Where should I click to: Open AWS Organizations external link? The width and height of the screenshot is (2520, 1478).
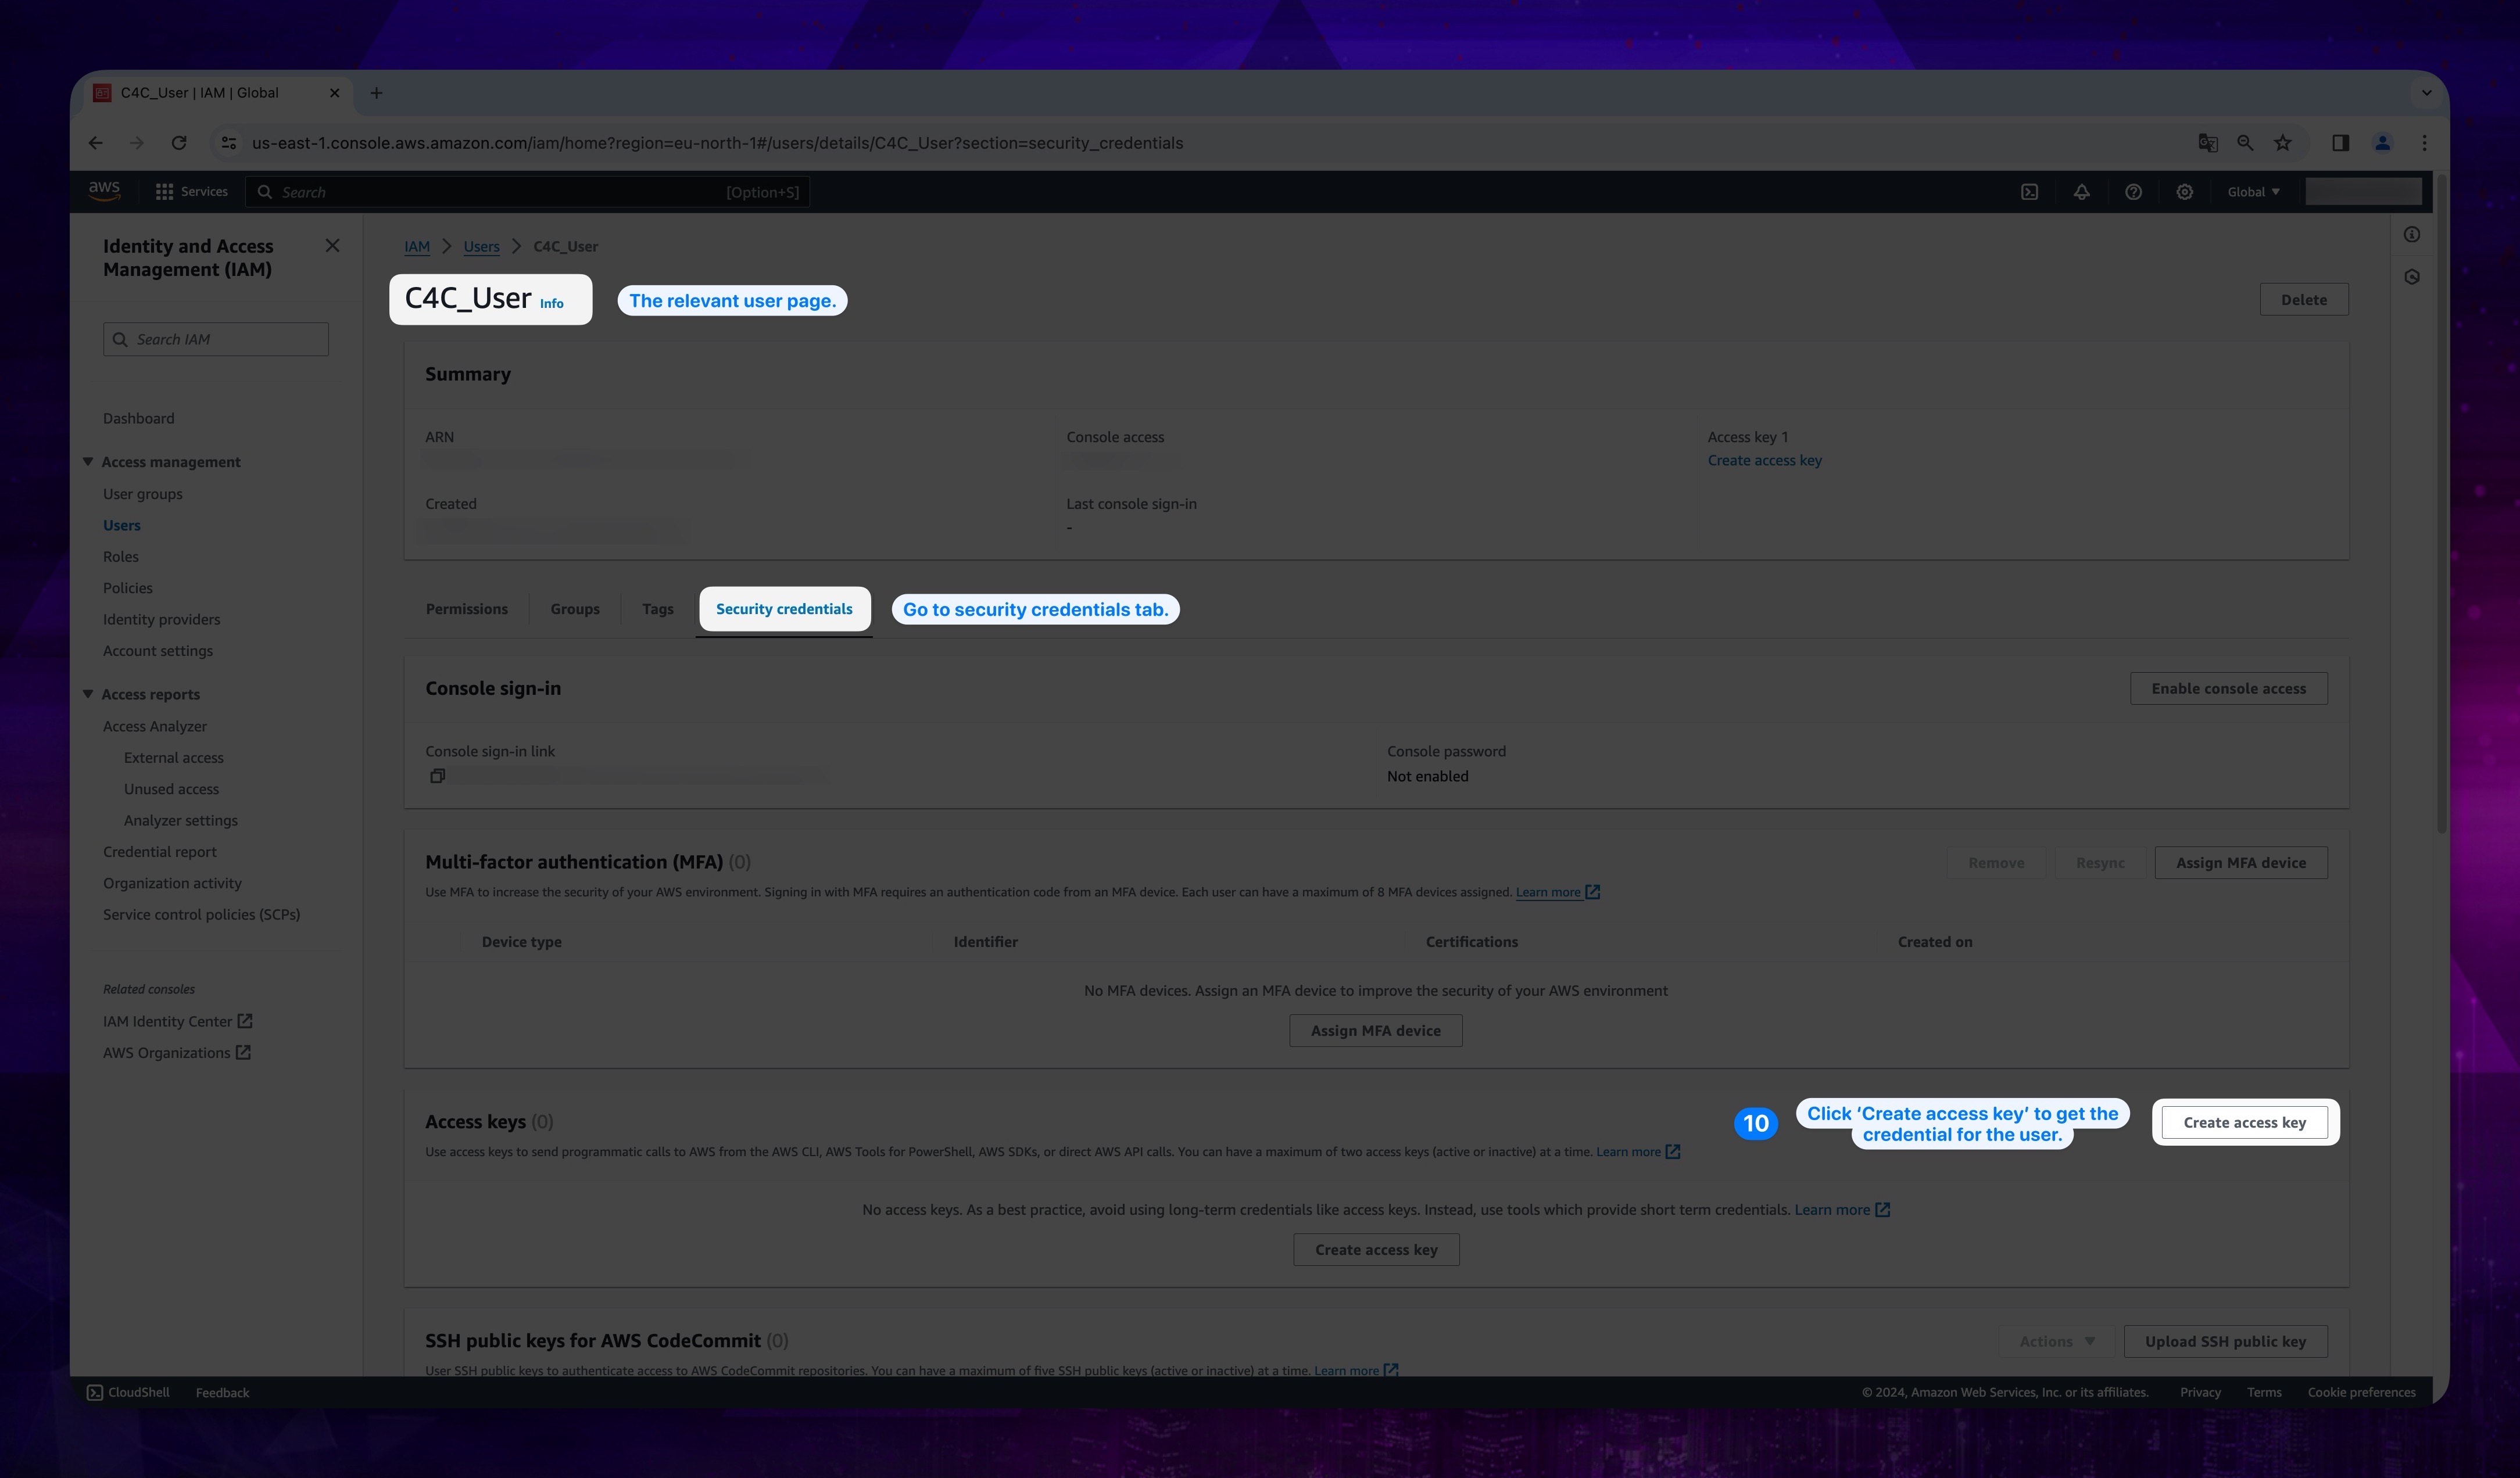coord(177,1052)
